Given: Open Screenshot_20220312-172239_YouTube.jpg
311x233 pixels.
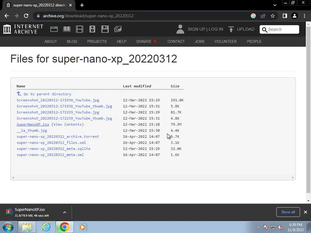Looking at the screenshot, I should [58, 112].
